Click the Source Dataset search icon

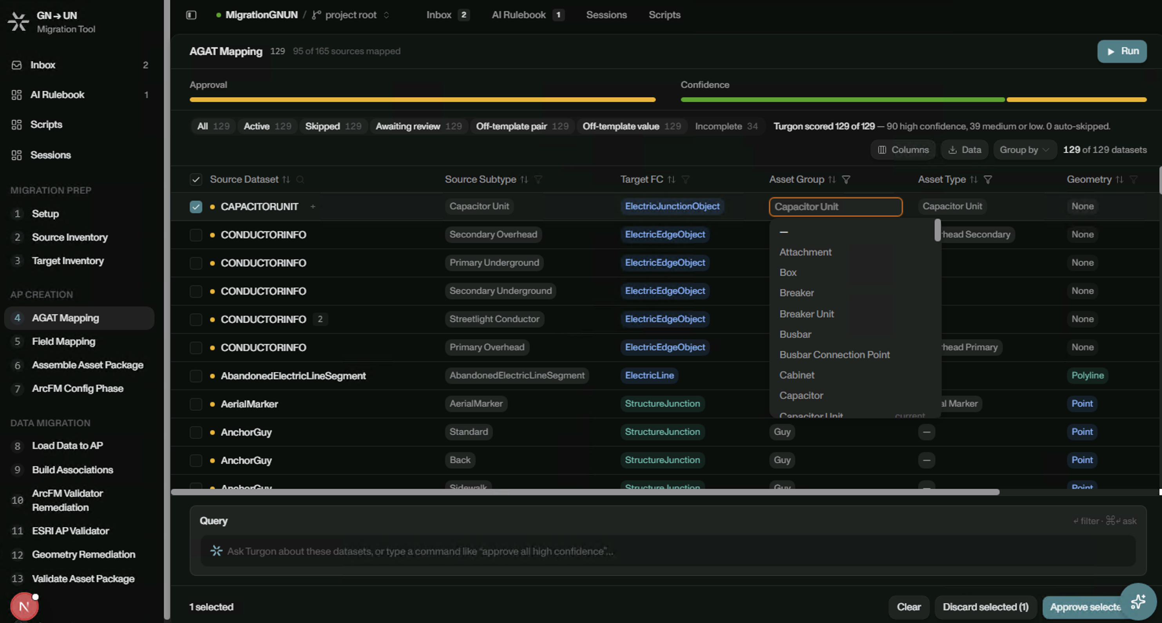pyautogui.click(x=300, y=179)
